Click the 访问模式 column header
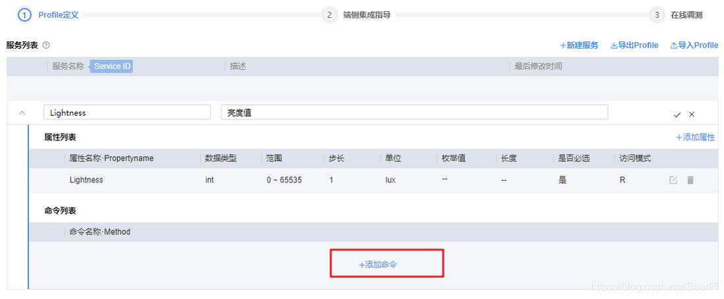Image resolution: width=724 pixels, height=299 pixels. (636, 159)
